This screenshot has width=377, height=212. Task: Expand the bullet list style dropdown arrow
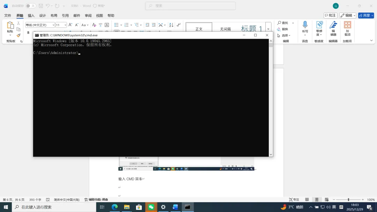pyautogui.click(x=121, y=25)
